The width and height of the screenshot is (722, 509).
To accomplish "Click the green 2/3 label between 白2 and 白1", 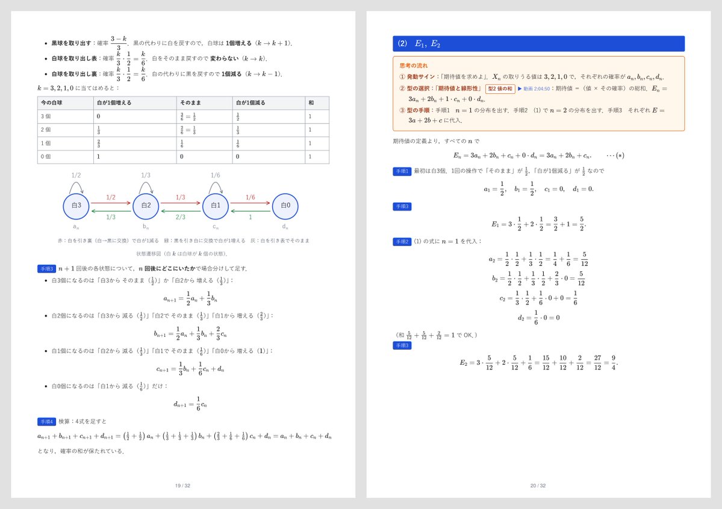I will 181,217.
